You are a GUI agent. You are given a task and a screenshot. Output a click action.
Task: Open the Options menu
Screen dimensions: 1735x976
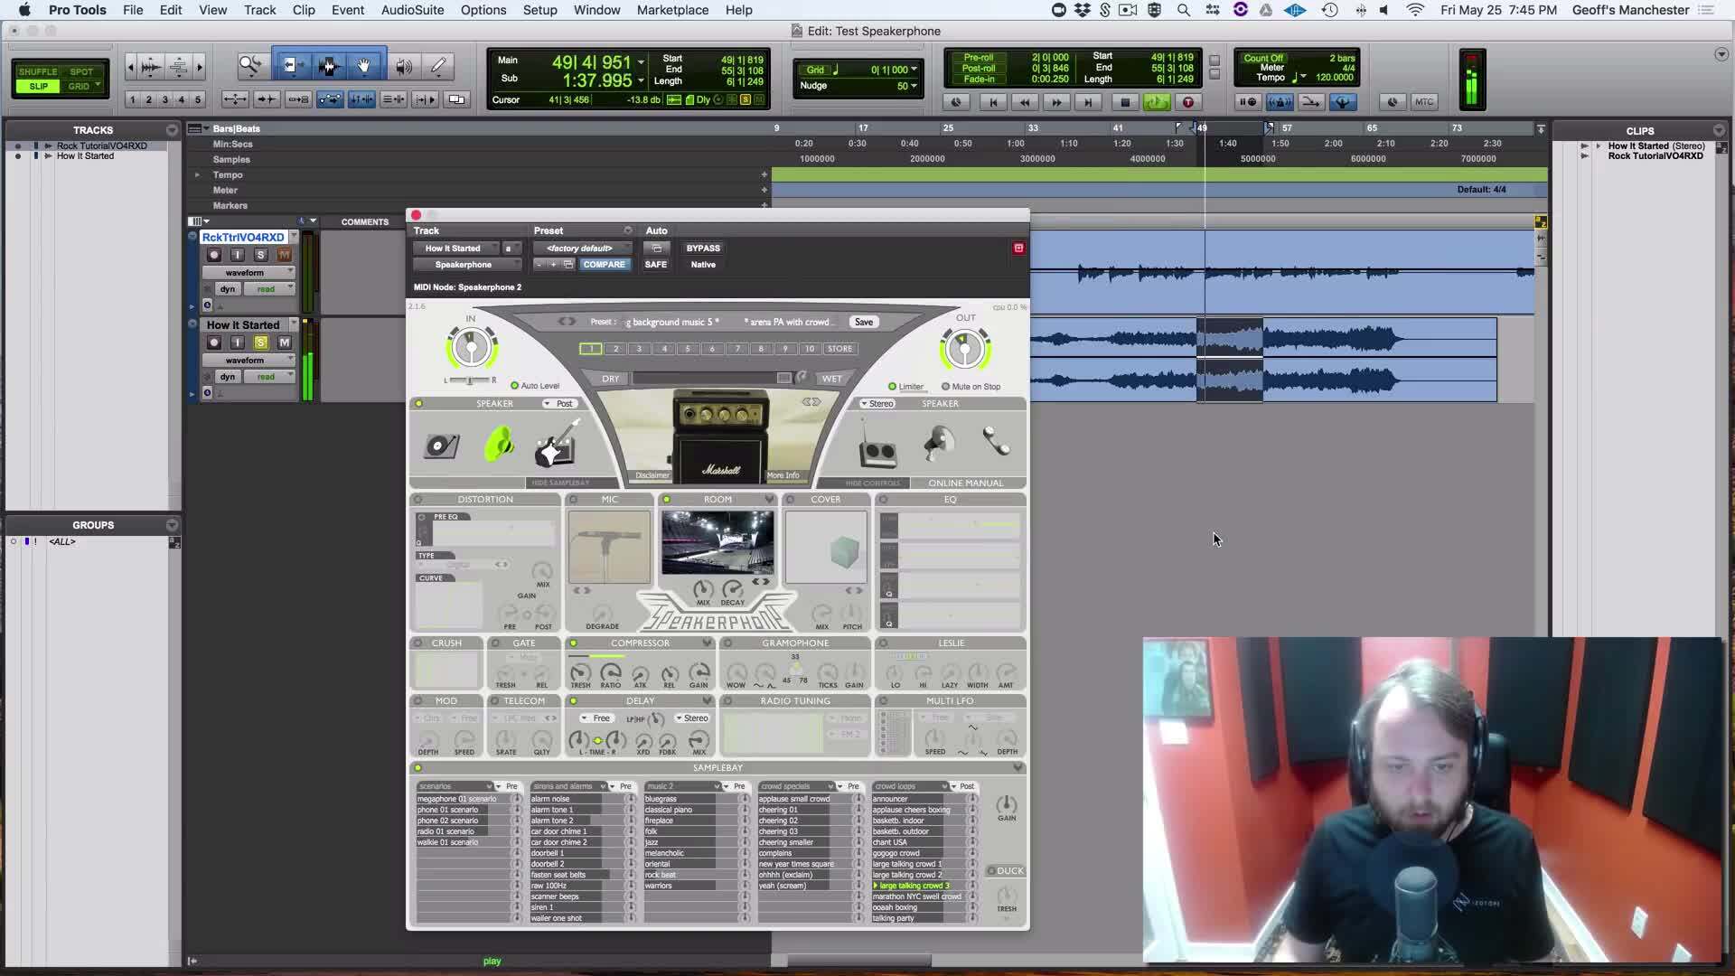[483, 10]
